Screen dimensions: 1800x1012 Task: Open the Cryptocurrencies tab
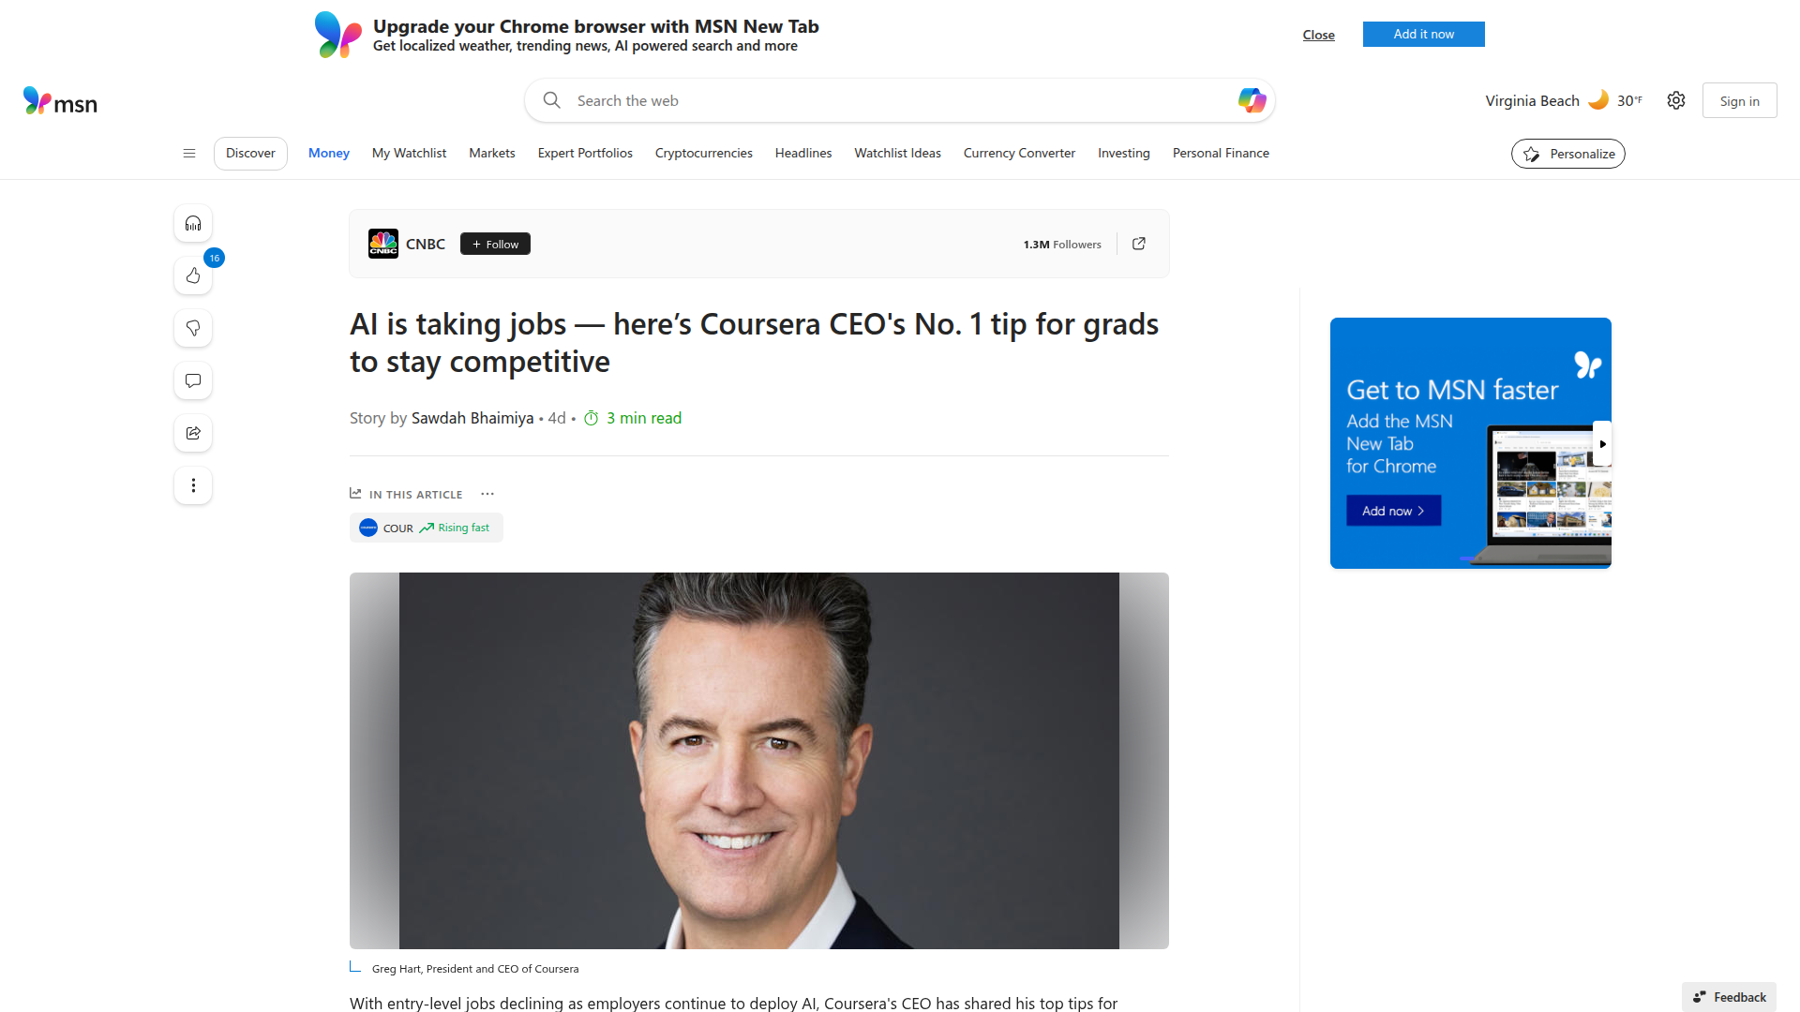[x=703, y=153]
